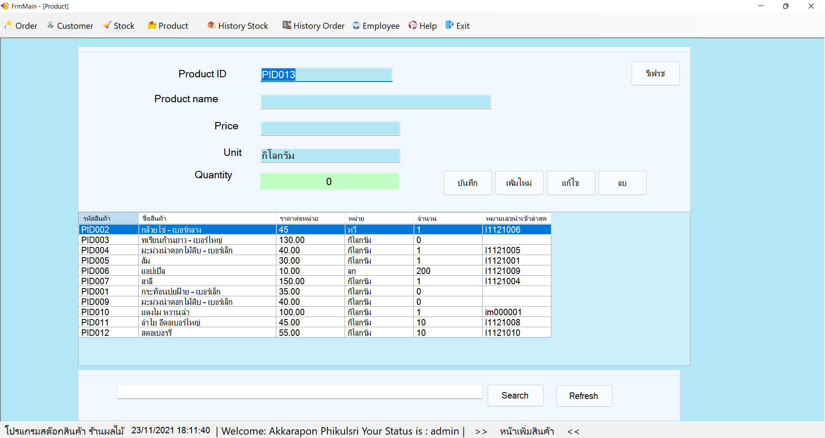Image resolution: width=825 pixels, height=438 pixels.
Task: Select row PID009 in product table
Action: coord(315,301)
